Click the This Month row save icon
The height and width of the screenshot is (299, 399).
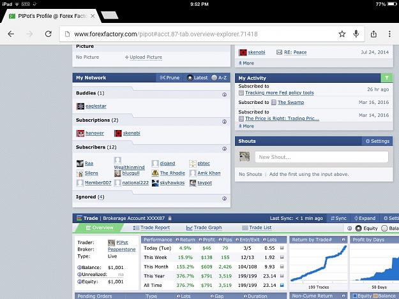pyautogui.click(x=282, y=266)
